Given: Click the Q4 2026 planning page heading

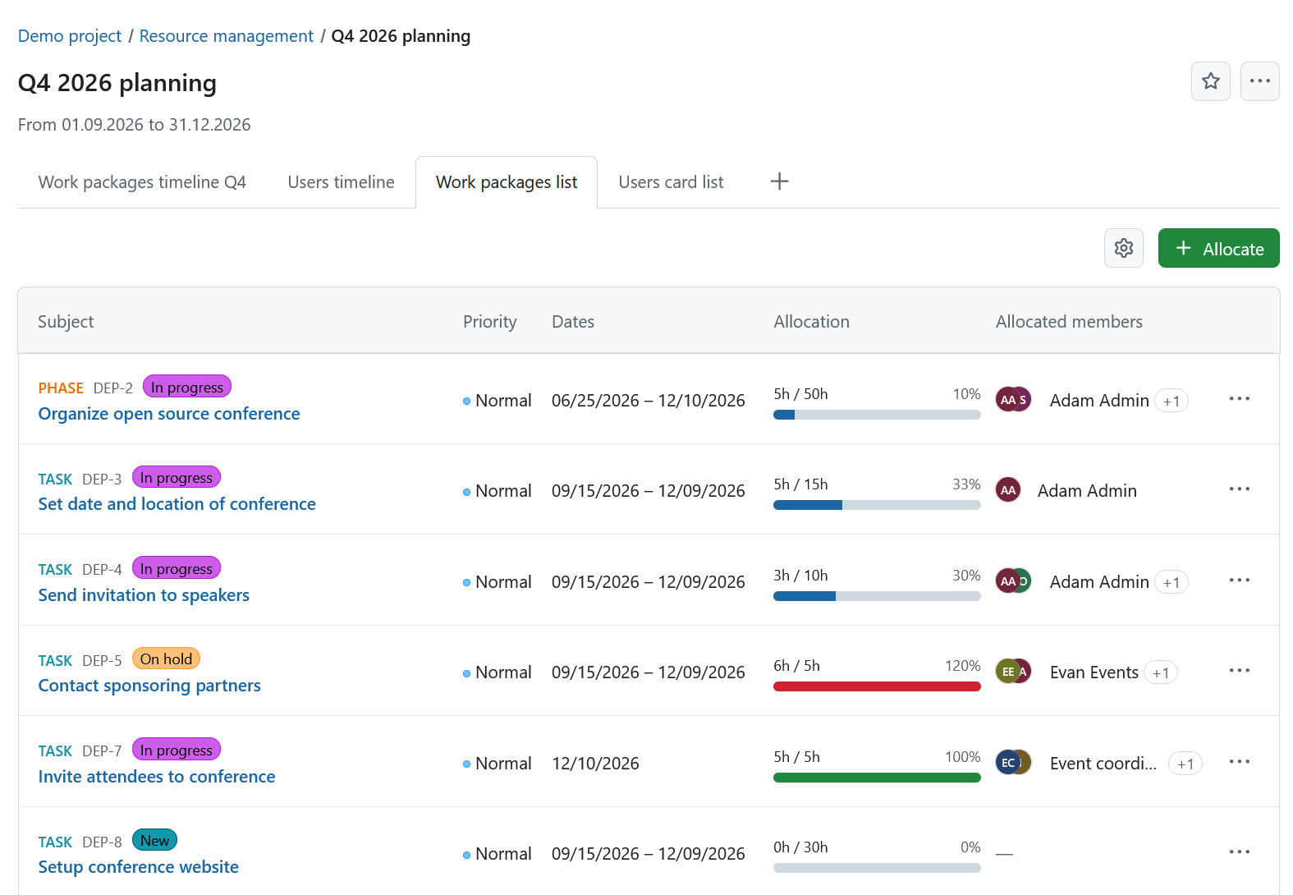Looking at the screenshot, I should pos(117,83).
